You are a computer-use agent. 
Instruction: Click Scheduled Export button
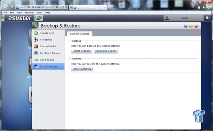point(105,51)
